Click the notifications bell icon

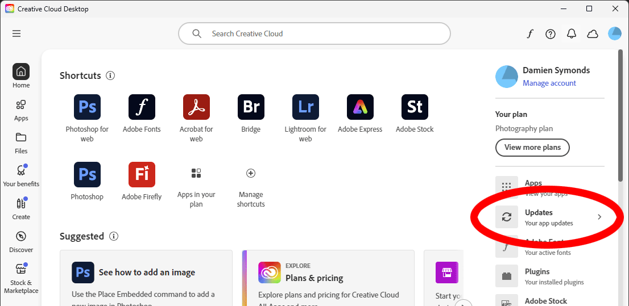coord(572,33)
